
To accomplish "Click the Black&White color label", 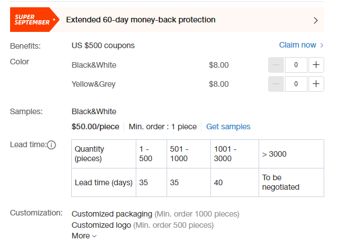I will (x=94, y=65).
